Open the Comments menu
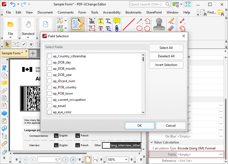Image resolution: width=228 pixels, height=164 pixels. pyautogui.click(x=65, y=12)
